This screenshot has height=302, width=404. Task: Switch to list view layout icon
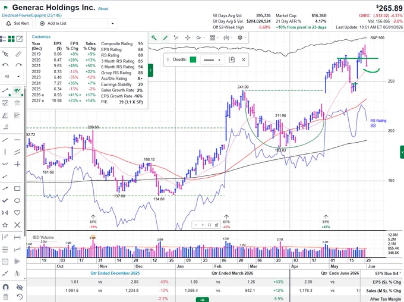3,39
